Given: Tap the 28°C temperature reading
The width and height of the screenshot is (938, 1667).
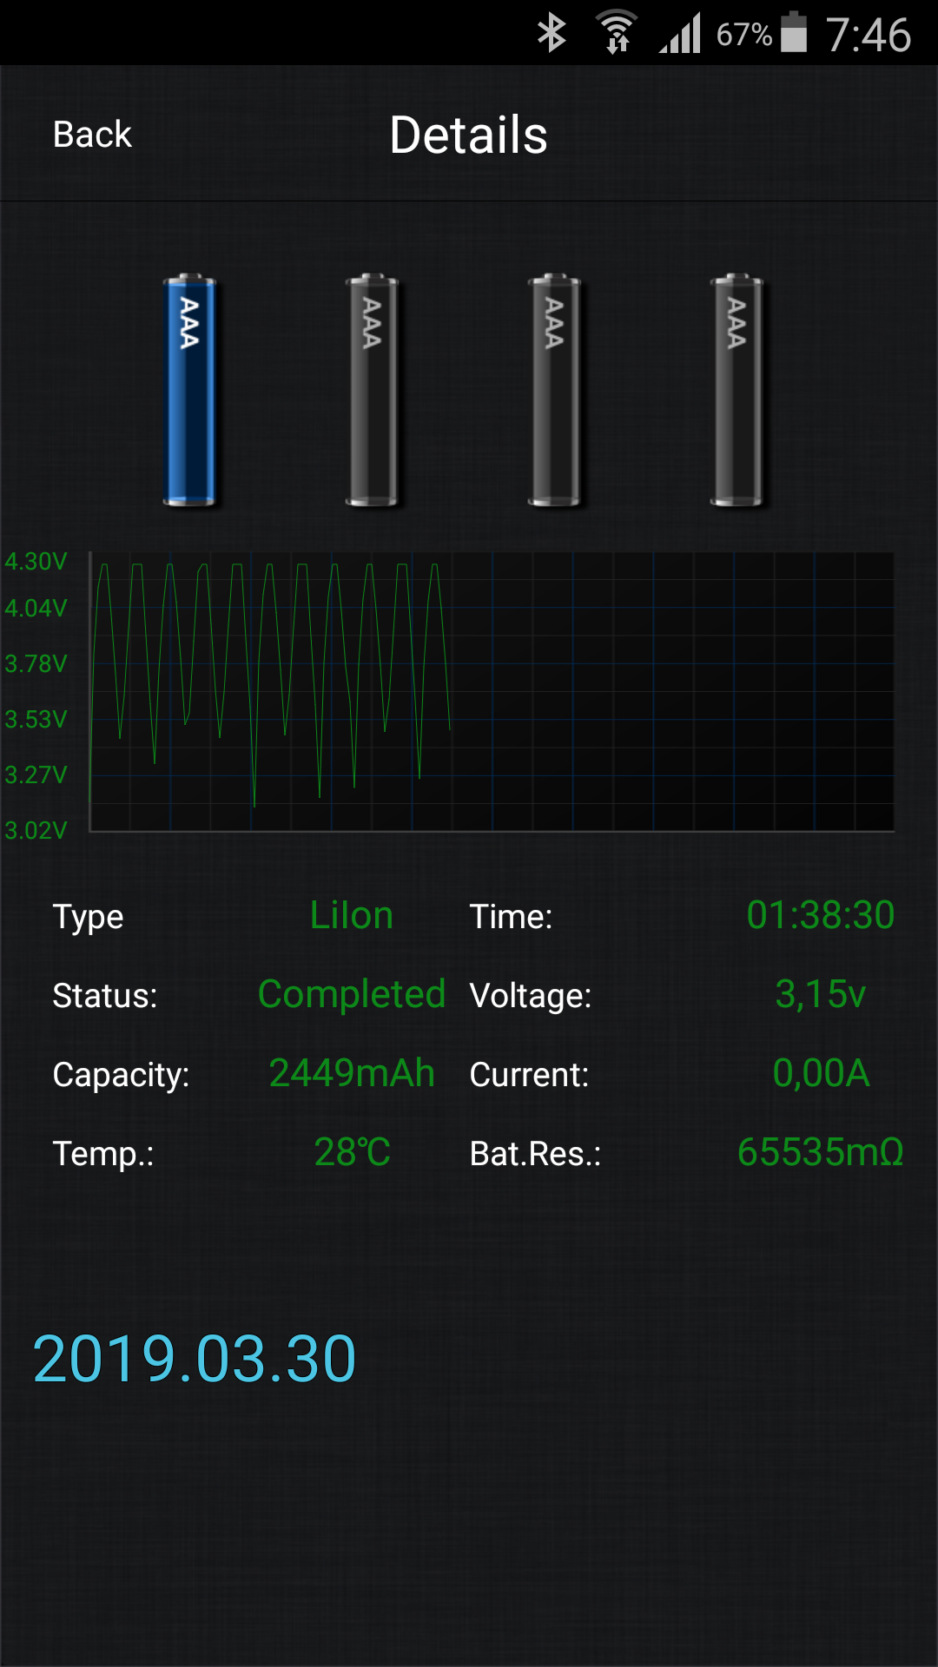Looking at the screenshot, I should coord(352,1152).
